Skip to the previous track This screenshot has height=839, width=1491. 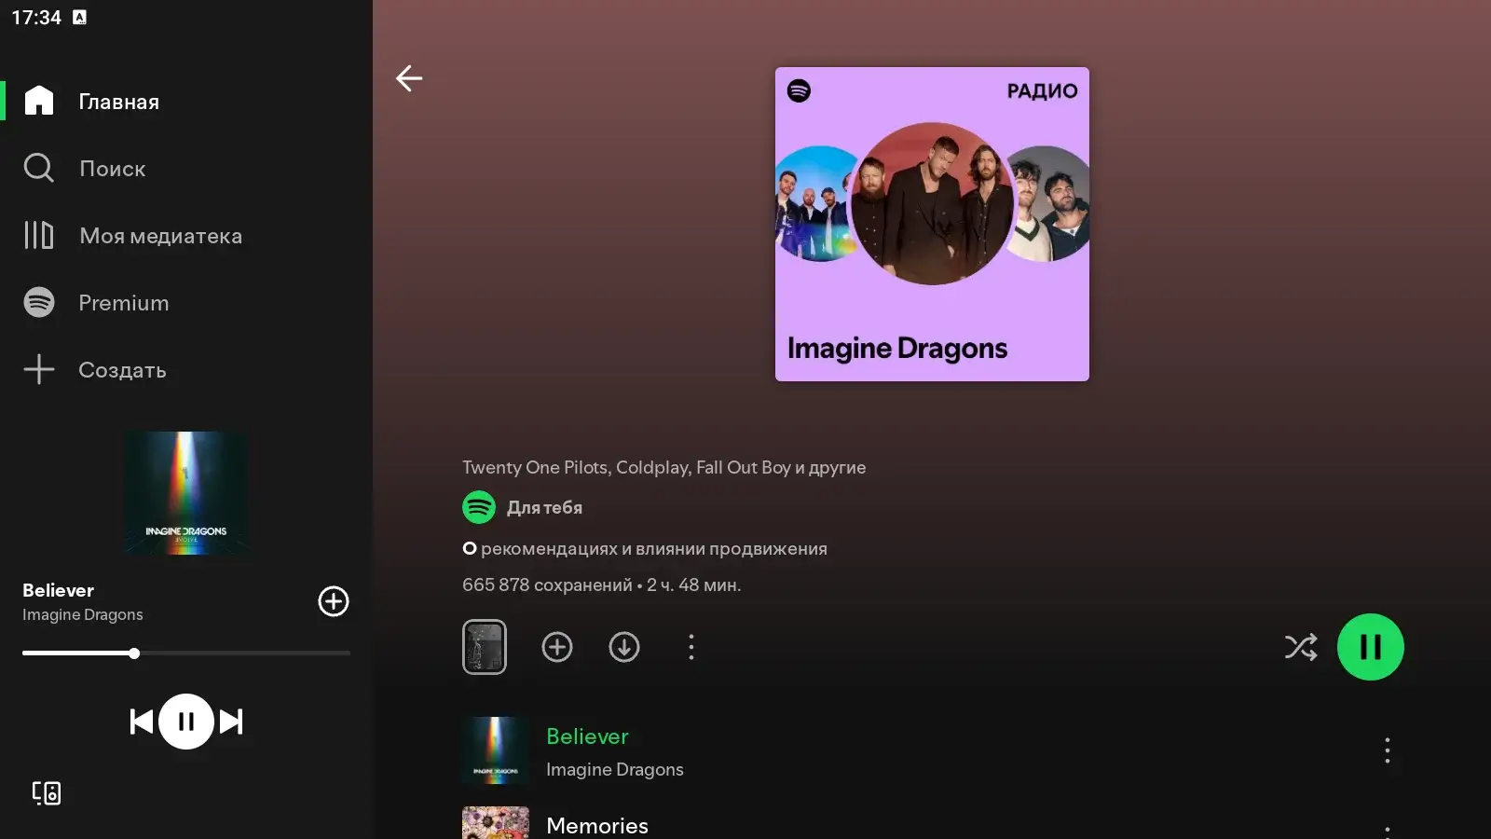pos(142,722)
